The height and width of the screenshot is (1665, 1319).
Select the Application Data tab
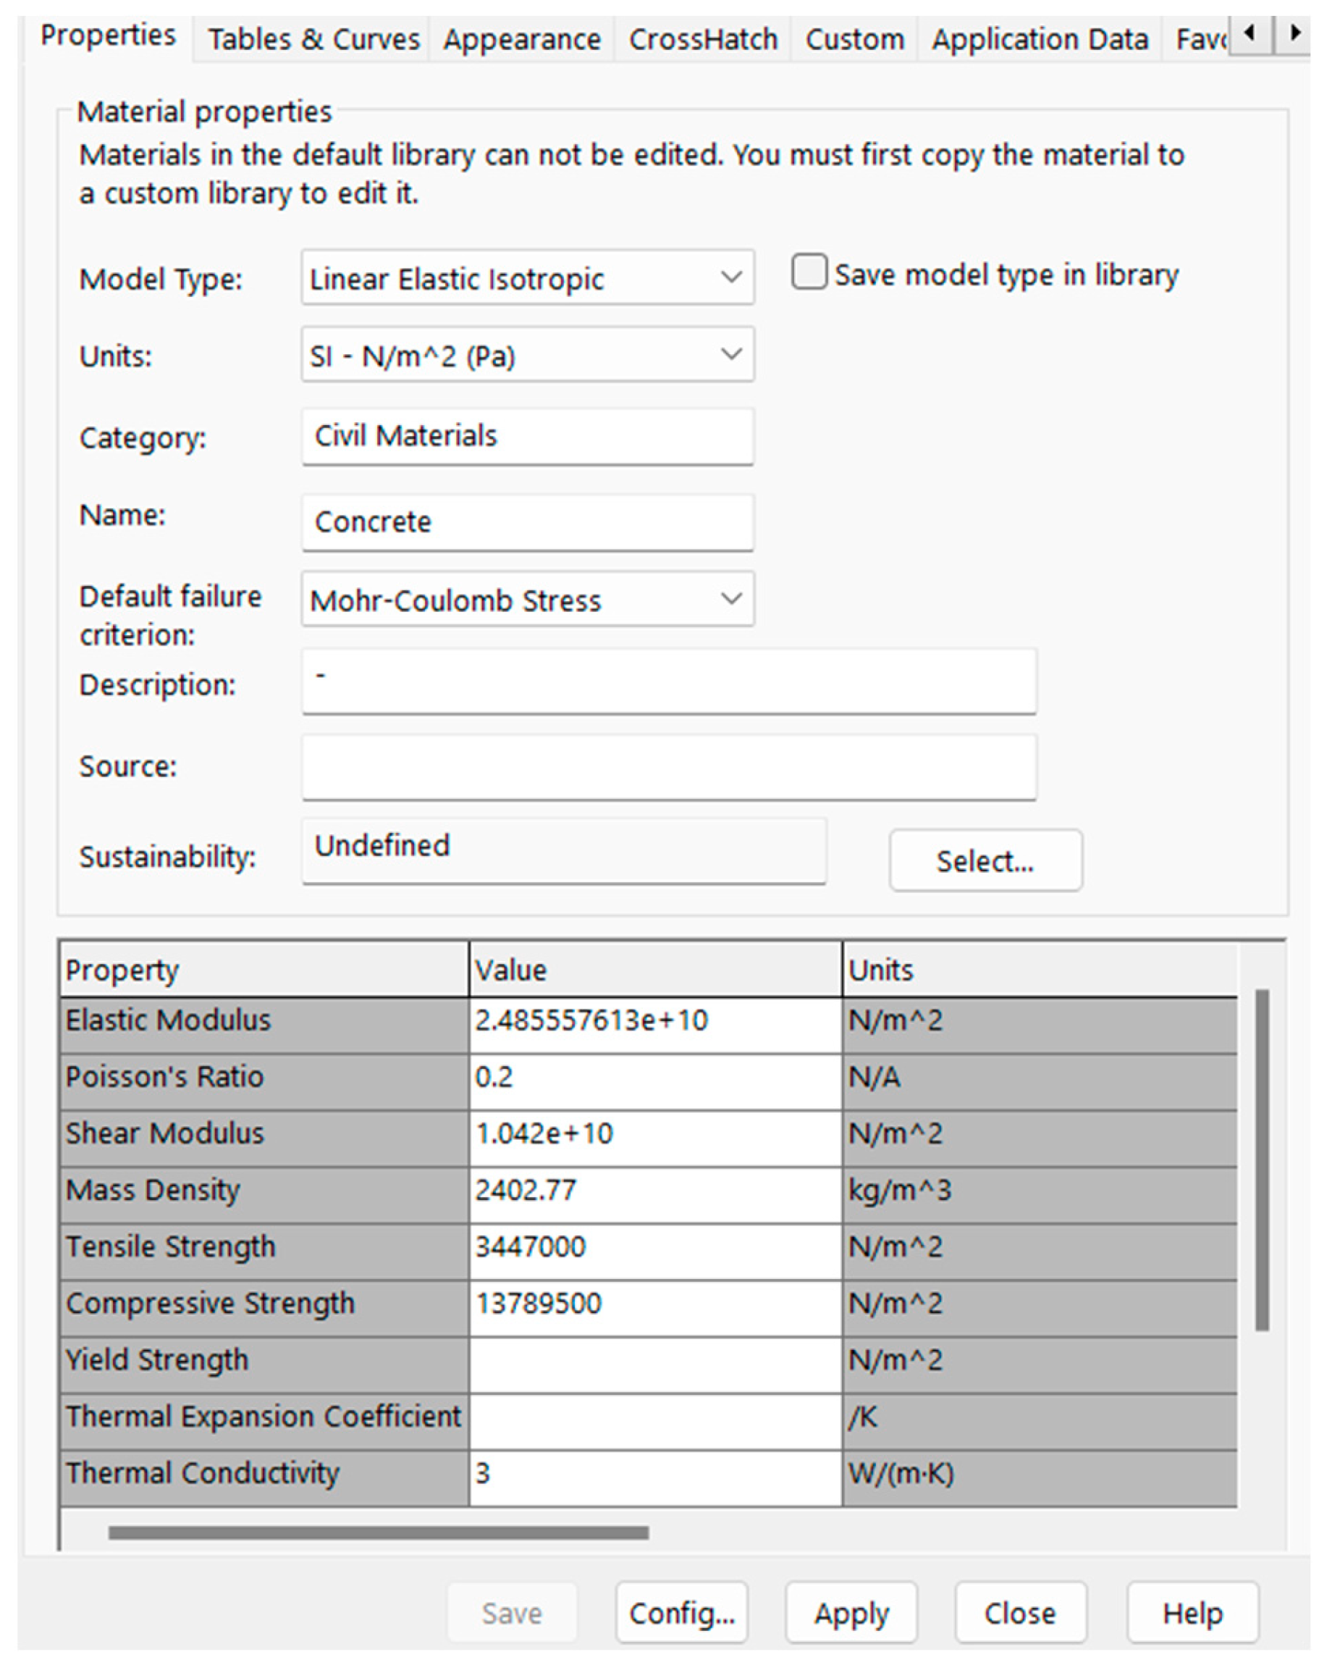tap(1040, 38)
